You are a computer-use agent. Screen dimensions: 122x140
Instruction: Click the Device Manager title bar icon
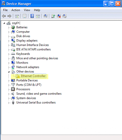(x=3, y=4)
